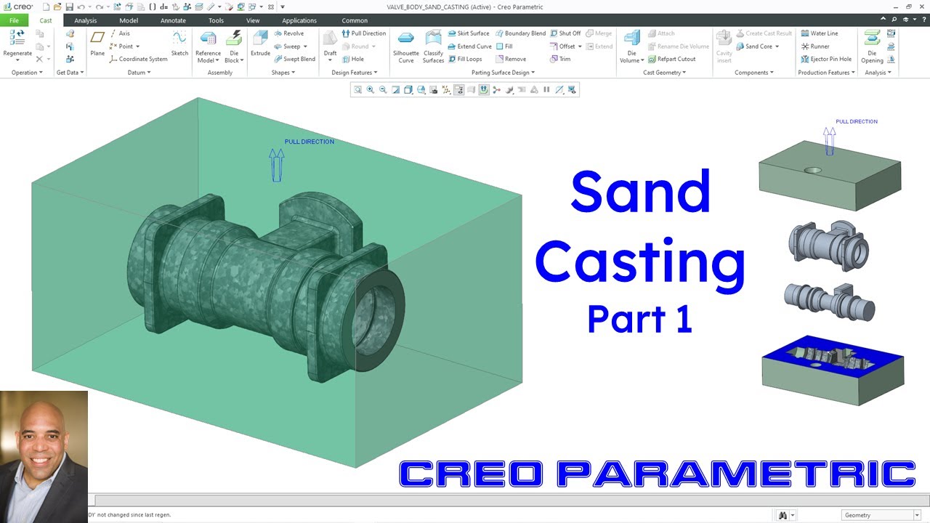Open the Die Block dropdown
Screen dimensions: 930x523
[x=233, y=57]
